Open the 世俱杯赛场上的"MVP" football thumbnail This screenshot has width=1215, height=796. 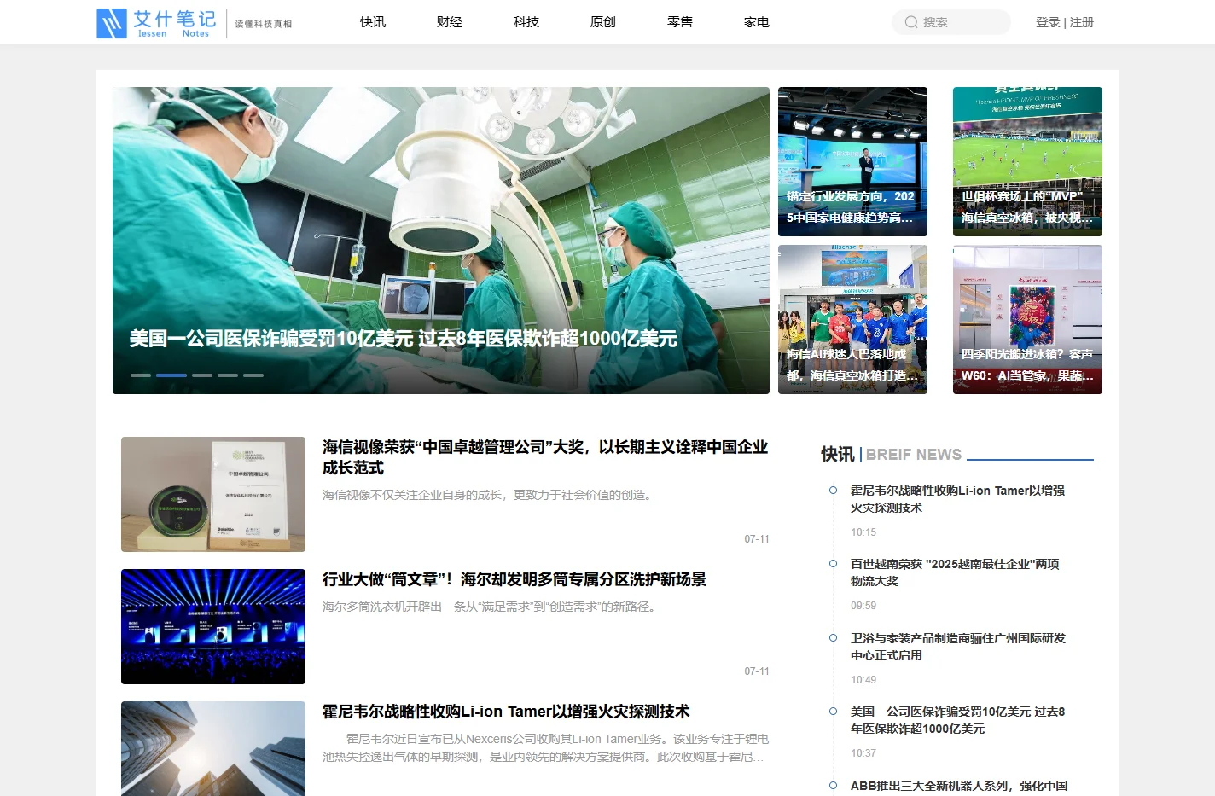coord(1027,161)
